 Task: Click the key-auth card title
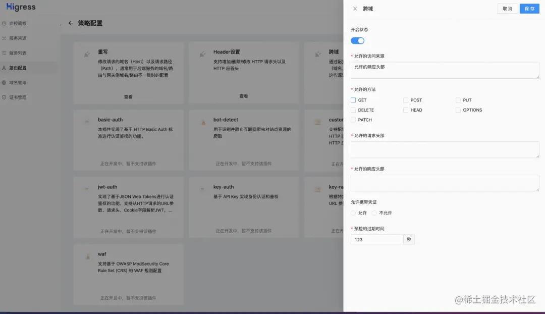point(224,187)
